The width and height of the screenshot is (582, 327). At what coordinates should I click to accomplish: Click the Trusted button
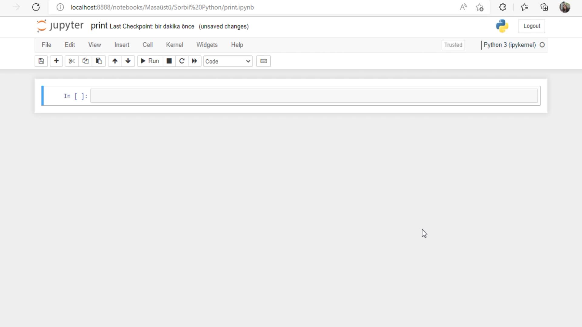[453, 45]
